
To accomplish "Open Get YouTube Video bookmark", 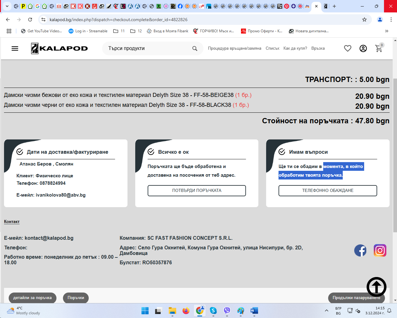I will tap(42, 31).
